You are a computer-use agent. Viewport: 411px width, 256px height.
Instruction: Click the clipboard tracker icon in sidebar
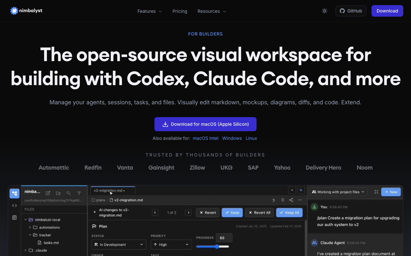14,218
